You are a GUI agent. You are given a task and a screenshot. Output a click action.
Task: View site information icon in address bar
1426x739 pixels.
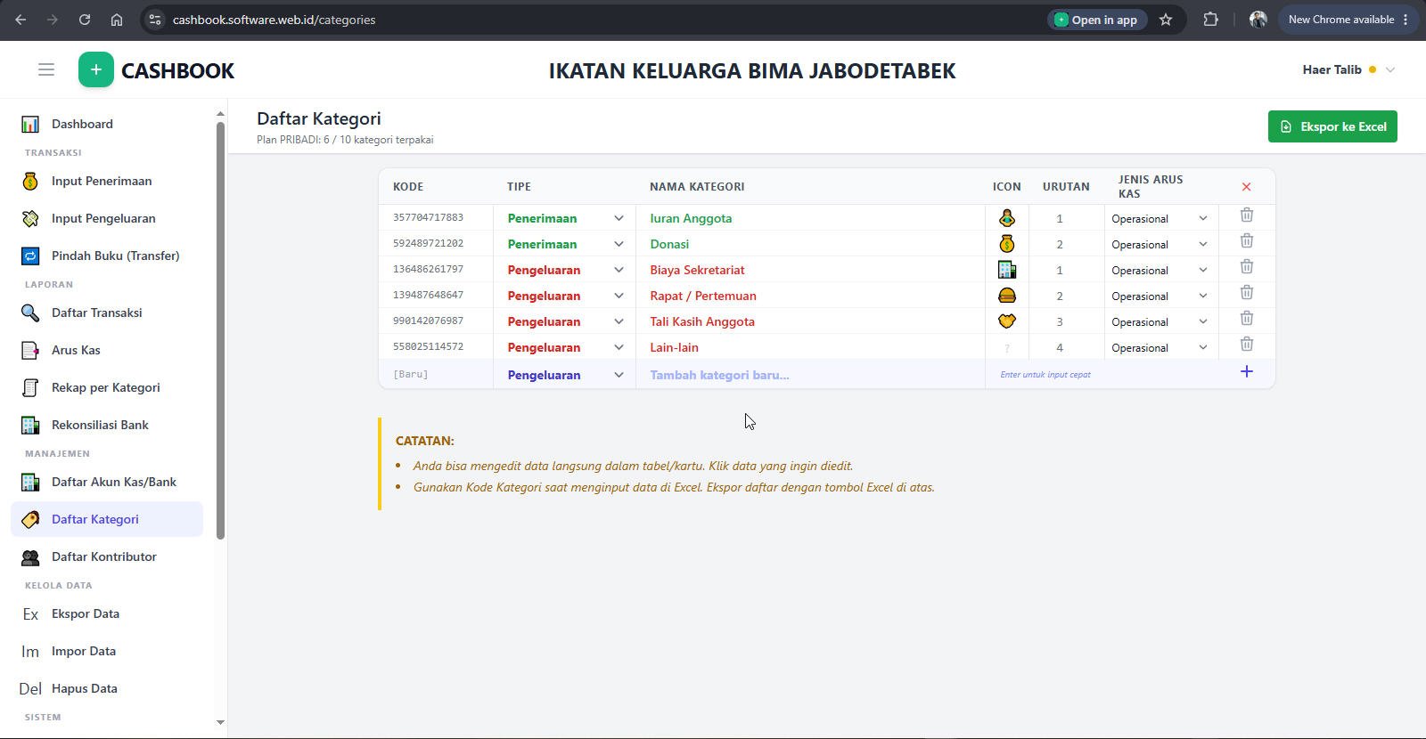pos(155,20)
